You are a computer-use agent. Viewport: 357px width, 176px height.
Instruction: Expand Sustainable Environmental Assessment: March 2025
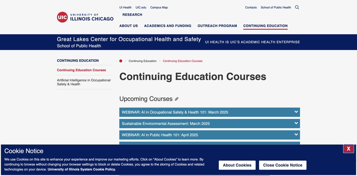click(x=209, y=124)
